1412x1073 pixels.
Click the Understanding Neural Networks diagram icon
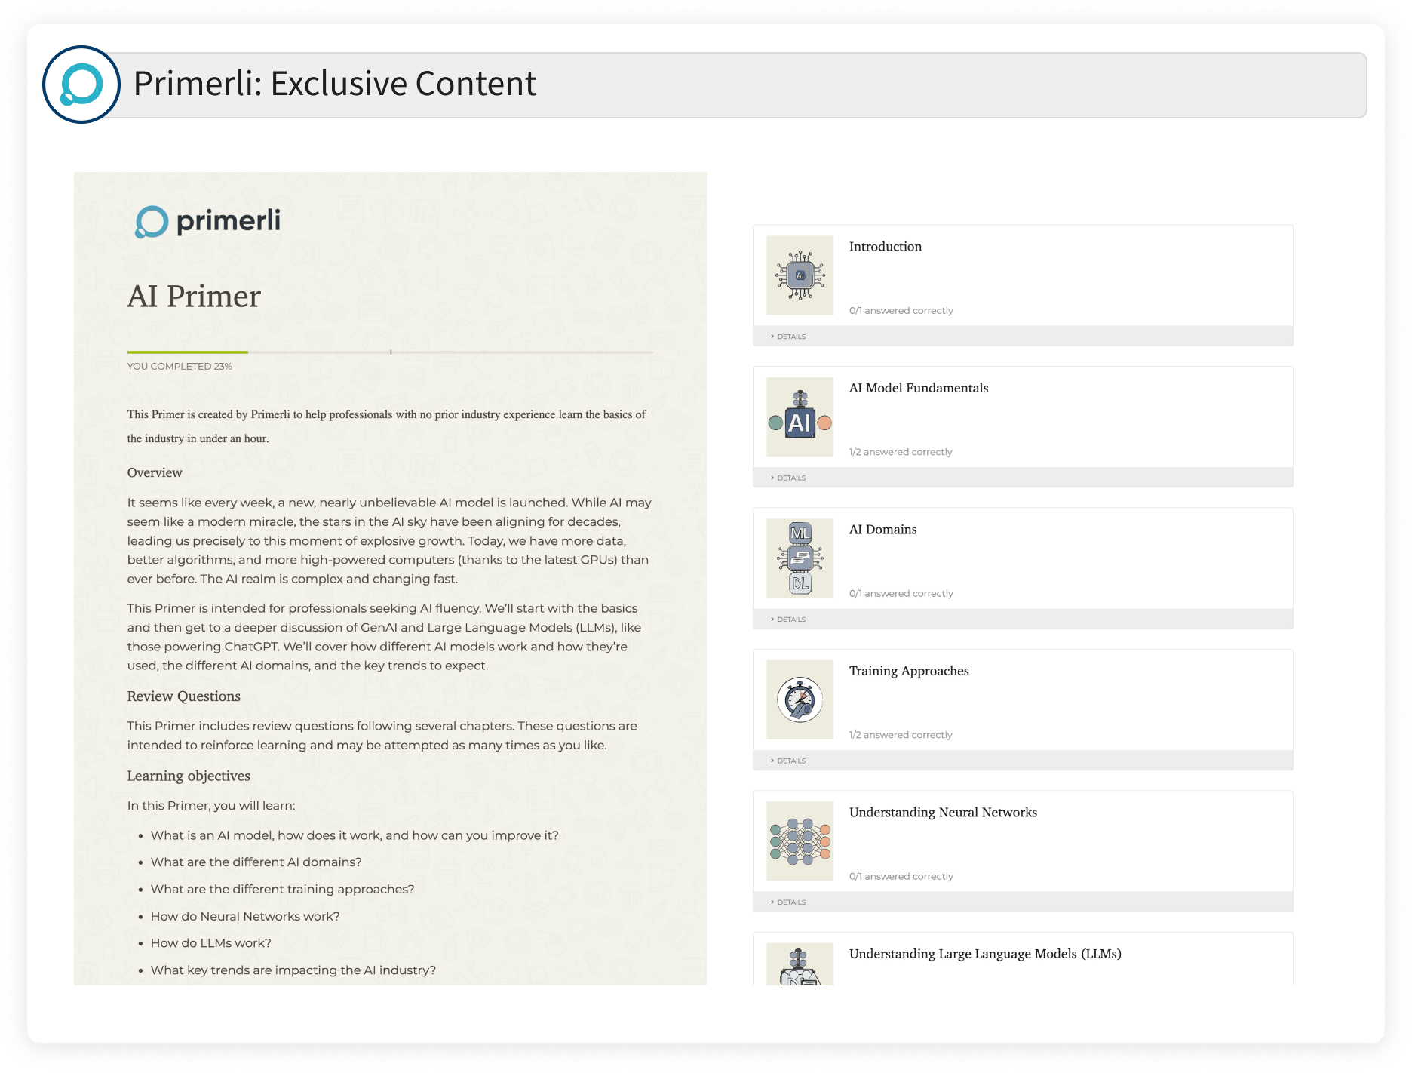800,841
